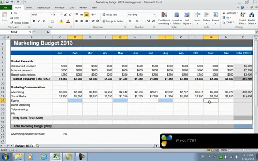Click Increase Decimal icon
The image size is (258, 161).
[x=148, y=21]
